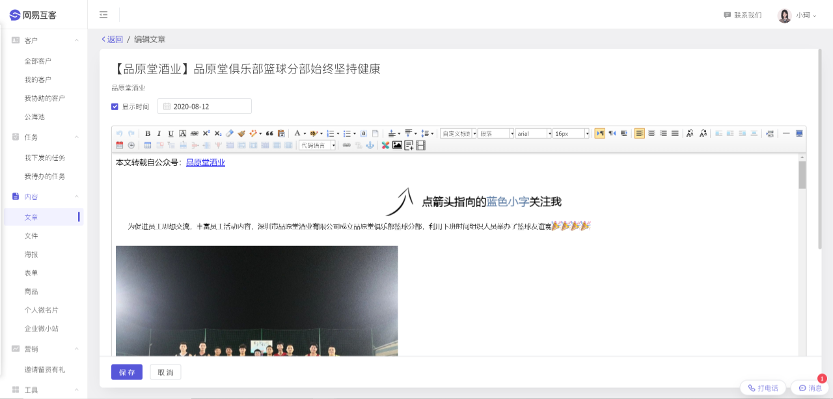Toggle superscript formatting
The width and height of the screenshot is (833, 399).
[206, 133]
